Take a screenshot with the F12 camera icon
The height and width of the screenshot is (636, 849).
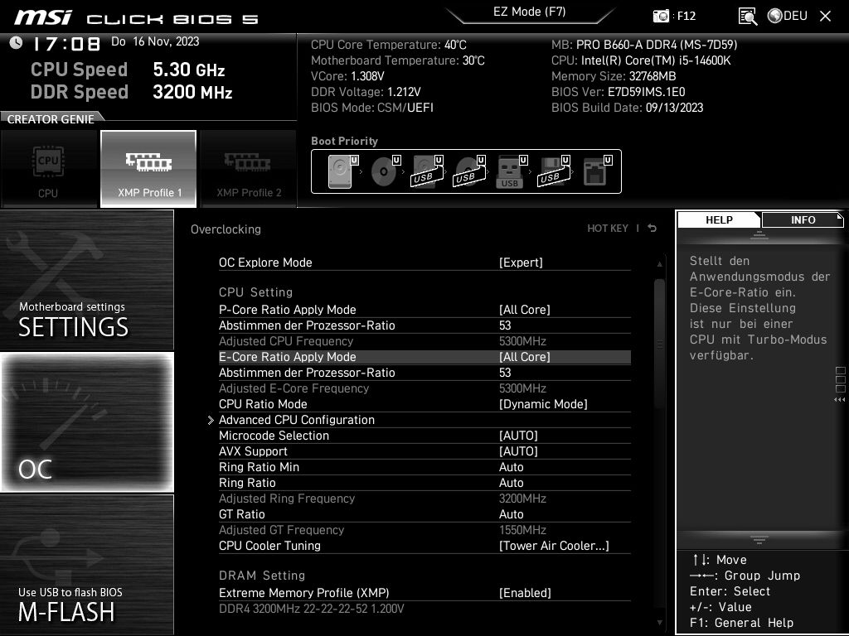tap(661, 16)
